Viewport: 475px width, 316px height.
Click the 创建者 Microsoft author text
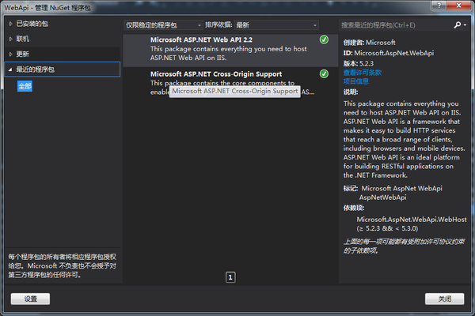click(369, 43)
